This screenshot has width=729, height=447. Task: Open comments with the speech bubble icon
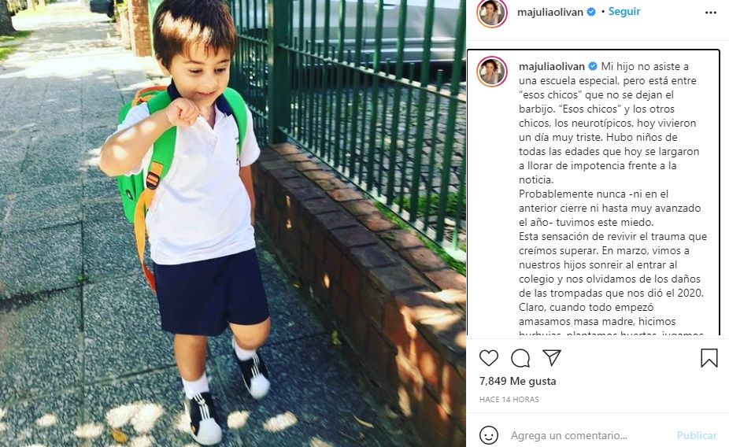click(x=520, y=358)
